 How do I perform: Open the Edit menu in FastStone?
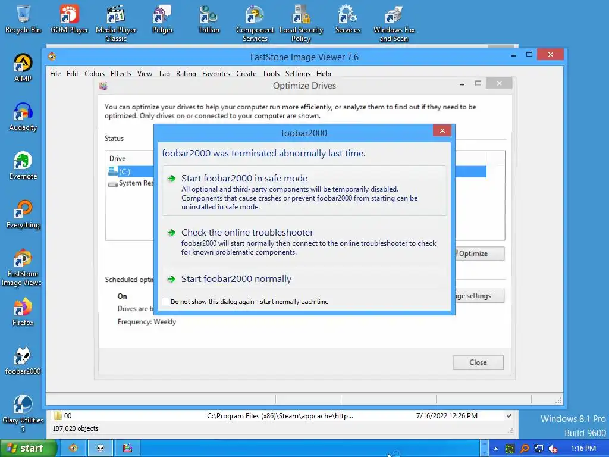pos(72,74)
